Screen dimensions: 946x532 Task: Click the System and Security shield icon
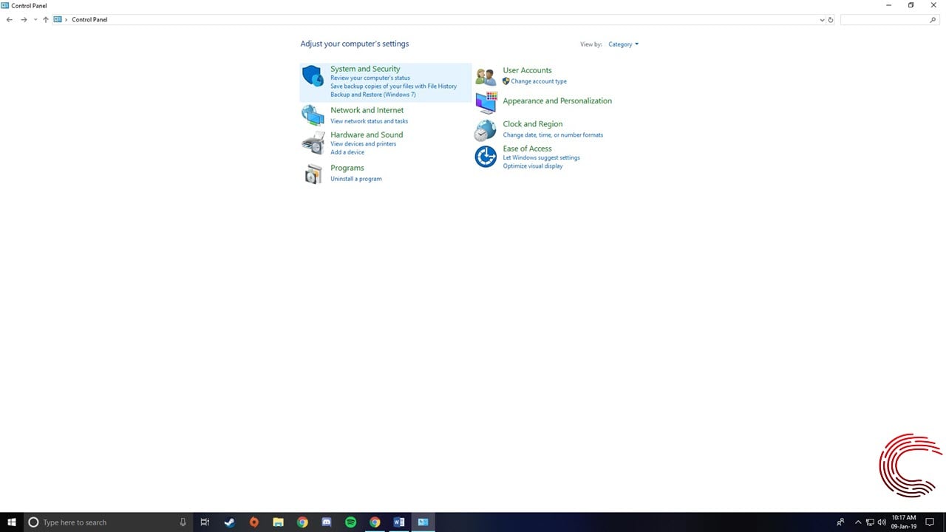coord(313,76)
